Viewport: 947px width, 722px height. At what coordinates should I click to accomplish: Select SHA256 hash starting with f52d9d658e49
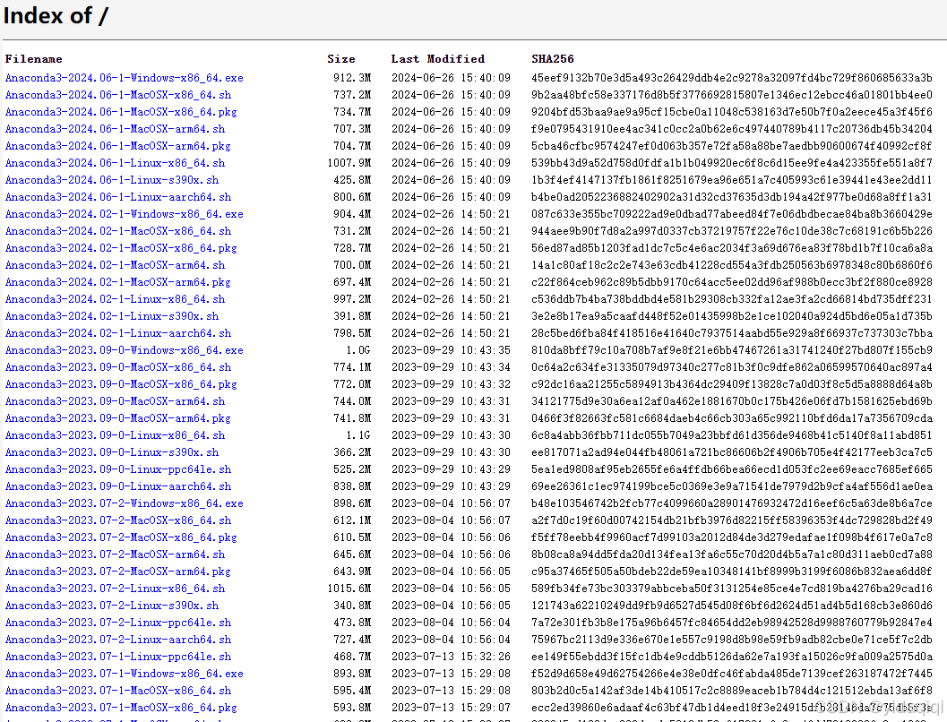(732, 673)
